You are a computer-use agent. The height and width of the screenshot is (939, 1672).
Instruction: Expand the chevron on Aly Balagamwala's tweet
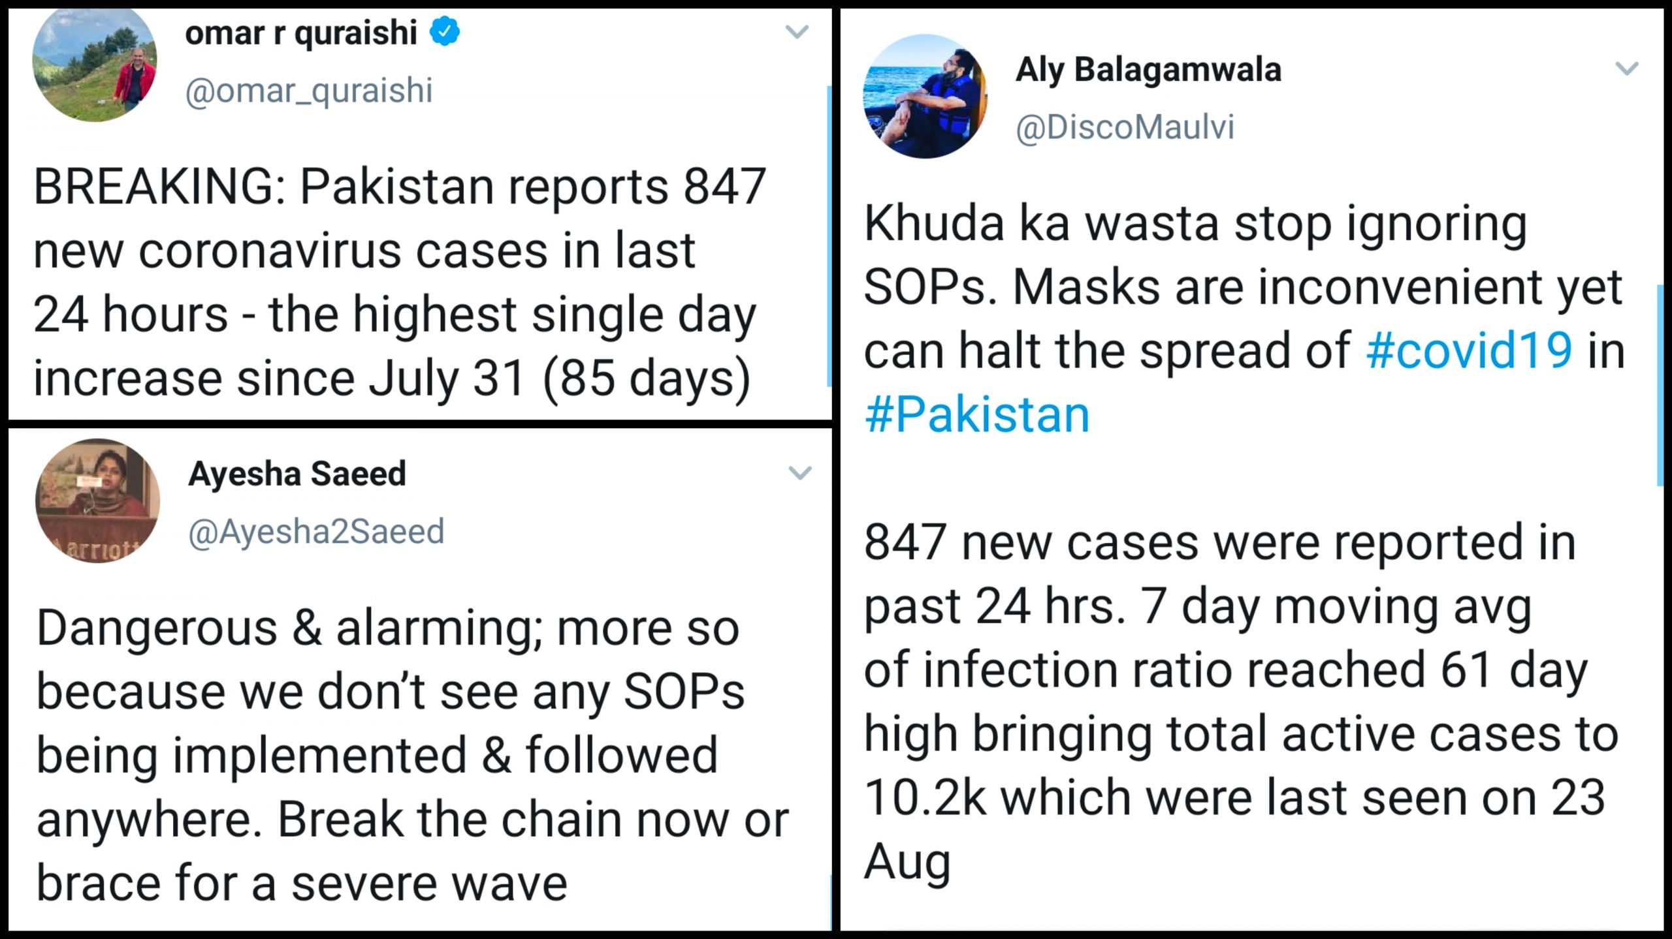coord(1626,68)
